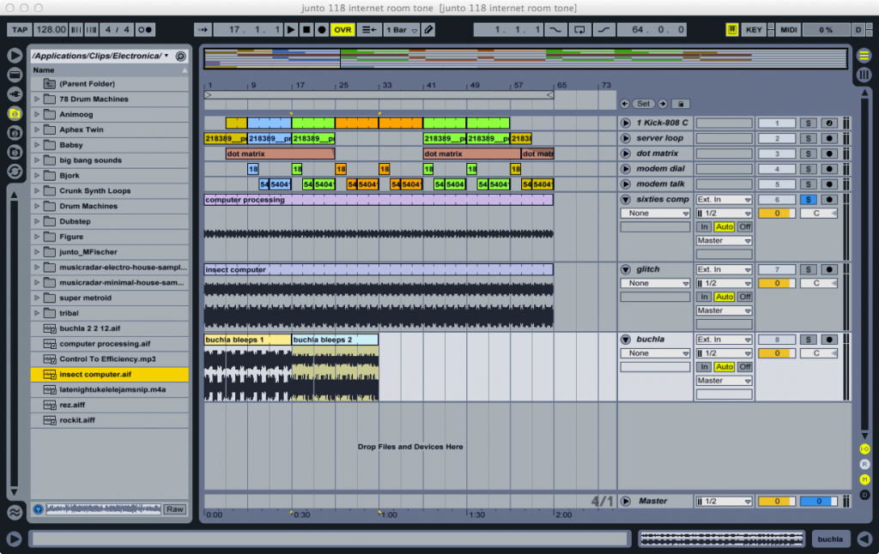Solo the 1 Kick-808 C track
Viewport: 879px width, 554px height.
[808, 123]
